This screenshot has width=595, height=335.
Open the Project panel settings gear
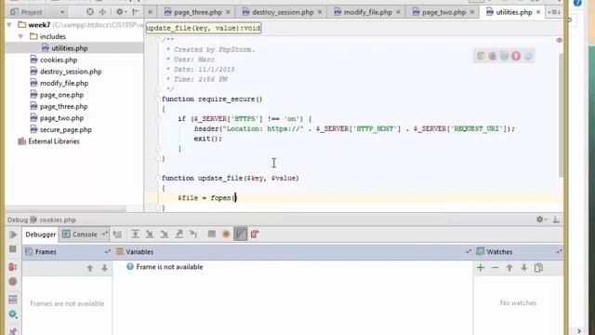coord(120,12)
